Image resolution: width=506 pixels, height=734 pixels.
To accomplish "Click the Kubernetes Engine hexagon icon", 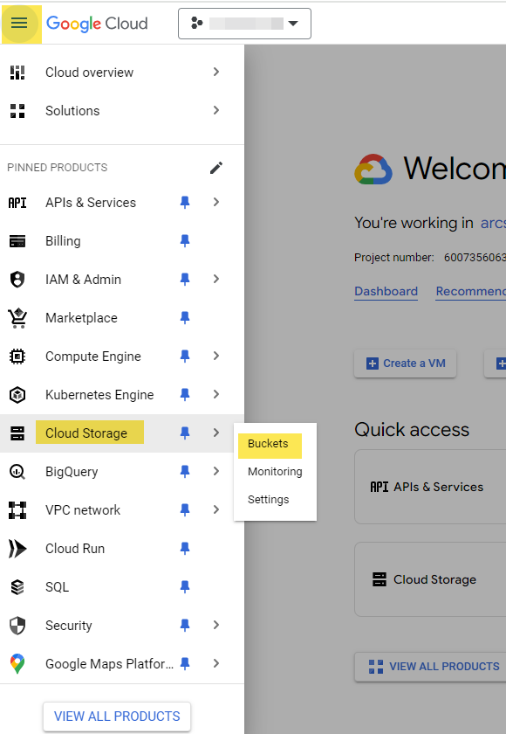I will (x=17, y=395).
